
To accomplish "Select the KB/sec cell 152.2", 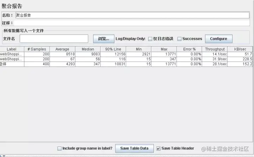I will click(240, 64).
